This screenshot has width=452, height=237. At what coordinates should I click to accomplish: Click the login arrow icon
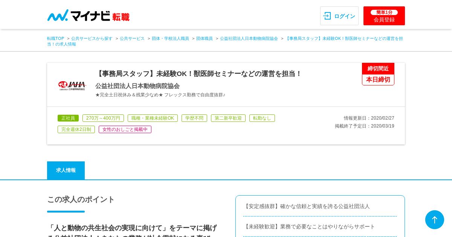[327, 16]
